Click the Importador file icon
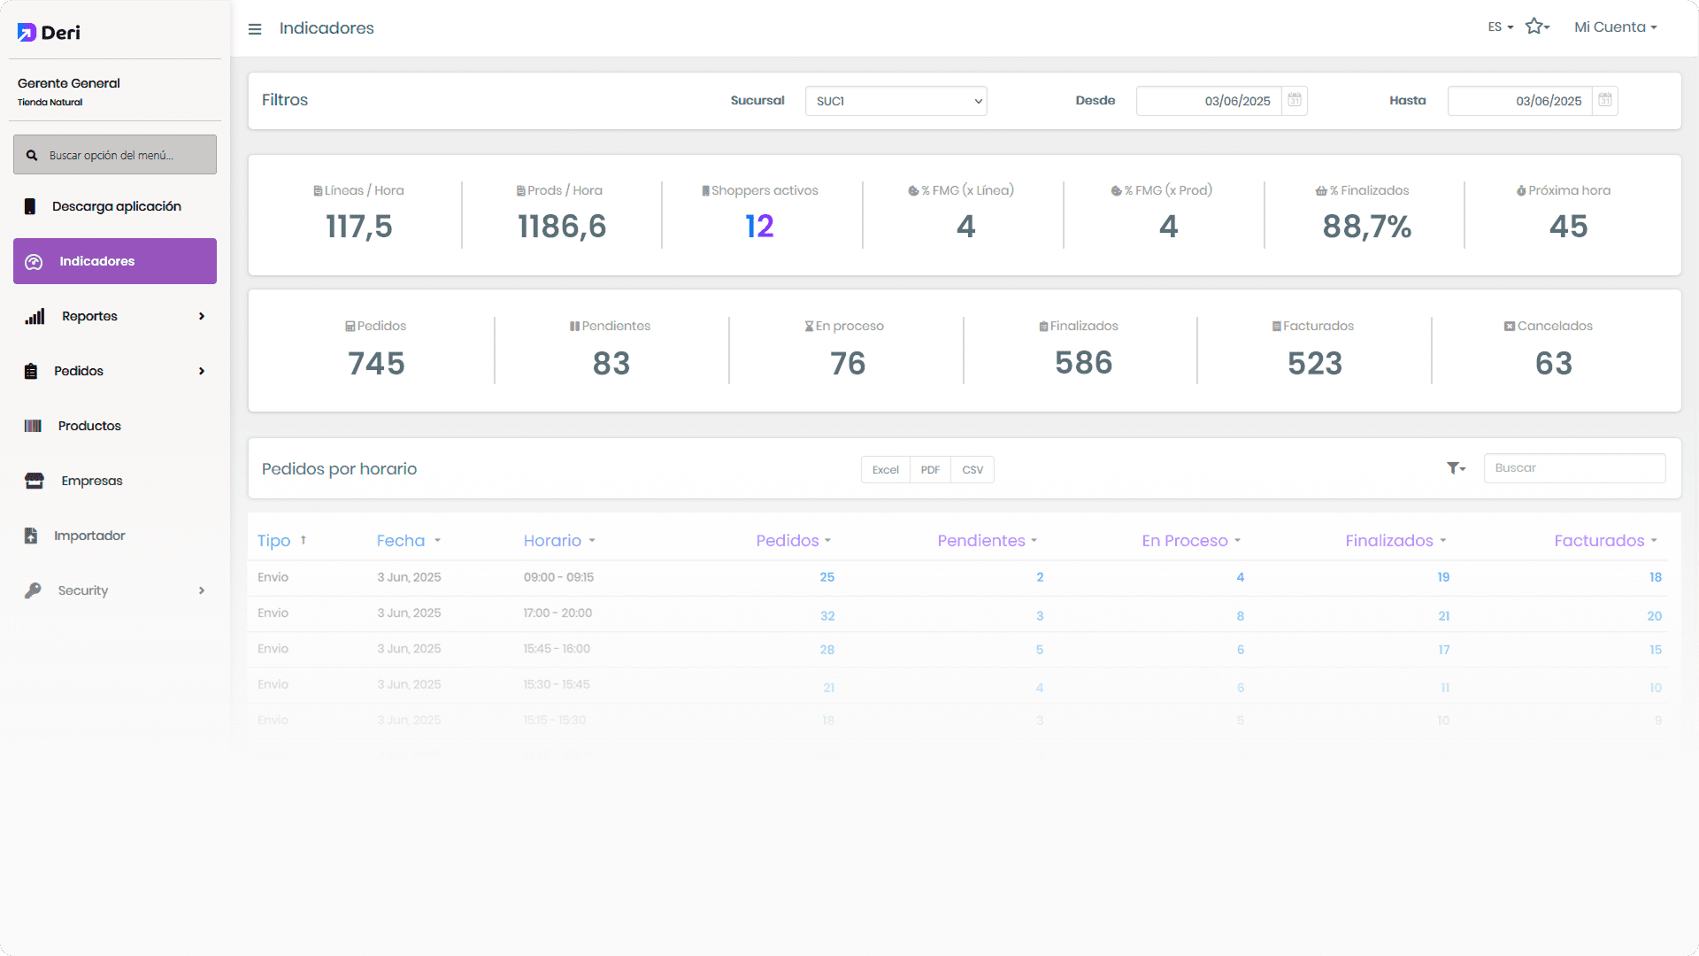 click(31, 536)
